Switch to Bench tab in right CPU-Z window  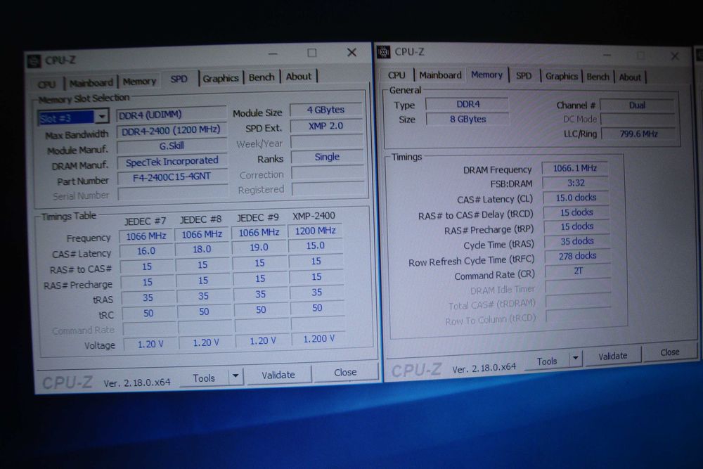click(598, 77)
